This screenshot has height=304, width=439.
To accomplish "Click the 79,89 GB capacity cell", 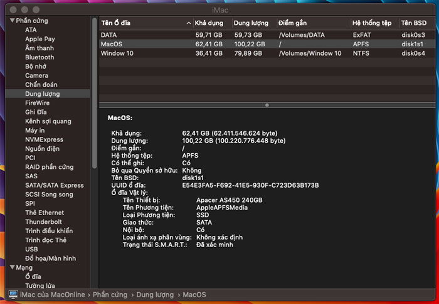I will 248,53.
